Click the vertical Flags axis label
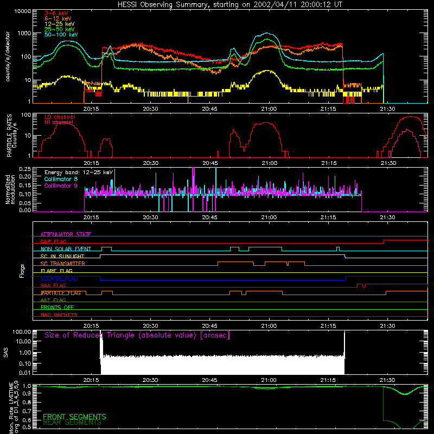The height and width of the screenshot is (434, 434). (22, 271)
